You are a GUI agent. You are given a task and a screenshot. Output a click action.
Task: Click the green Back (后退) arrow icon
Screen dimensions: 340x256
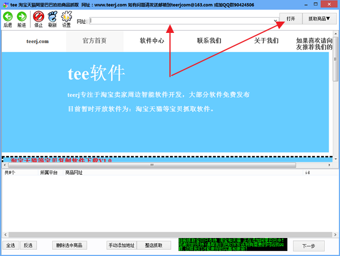point(8,16)
